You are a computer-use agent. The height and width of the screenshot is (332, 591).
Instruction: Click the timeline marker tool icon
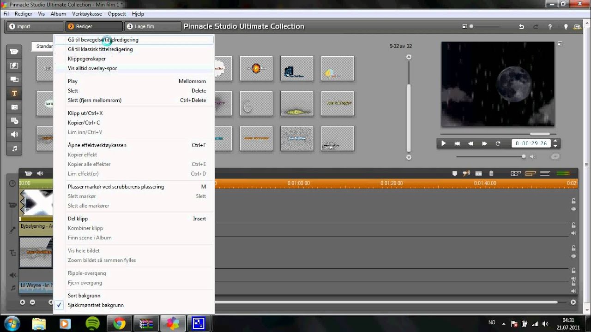(x=454, y=174)
